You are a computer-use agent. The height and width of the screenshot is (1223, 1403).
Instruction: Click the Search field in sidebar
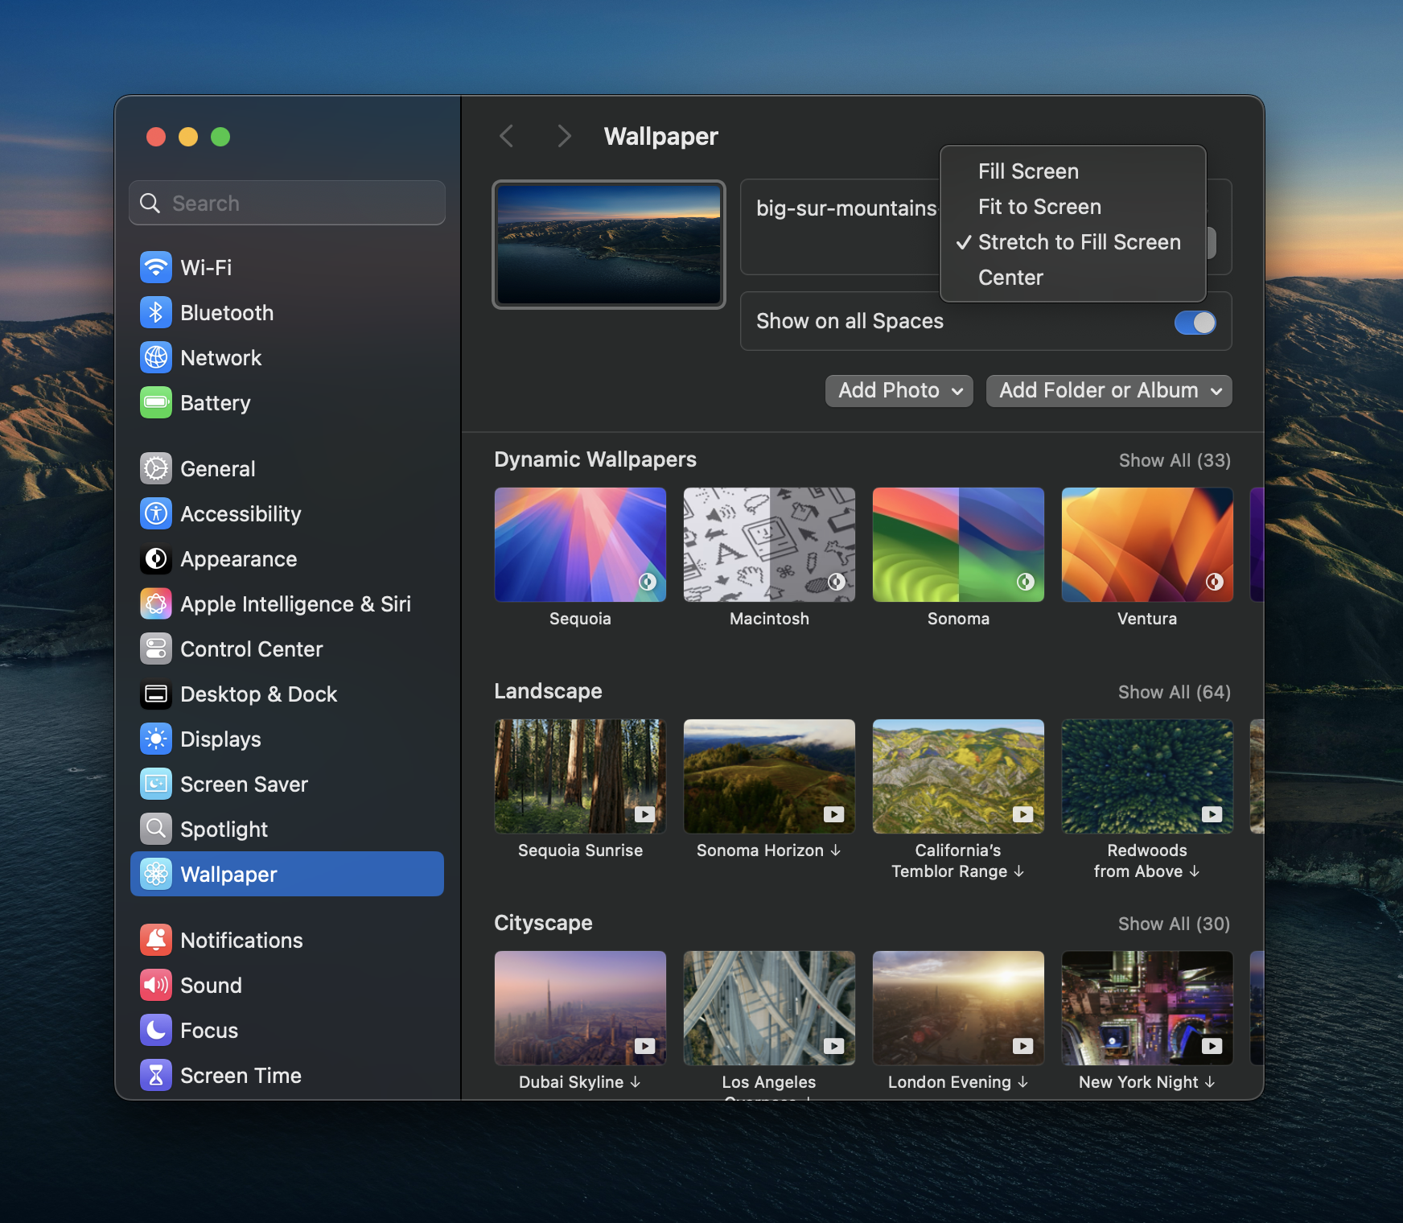click(x=287, y=203)
